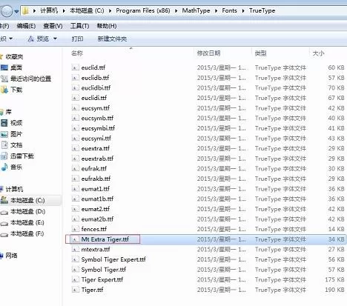This screenshot has width=347, height=306.
Task: Open the 查看(V) menu
Action: [53, 26]
